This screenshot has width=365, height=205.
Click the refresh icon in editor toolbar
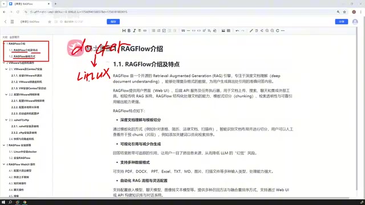coord(278,31)
